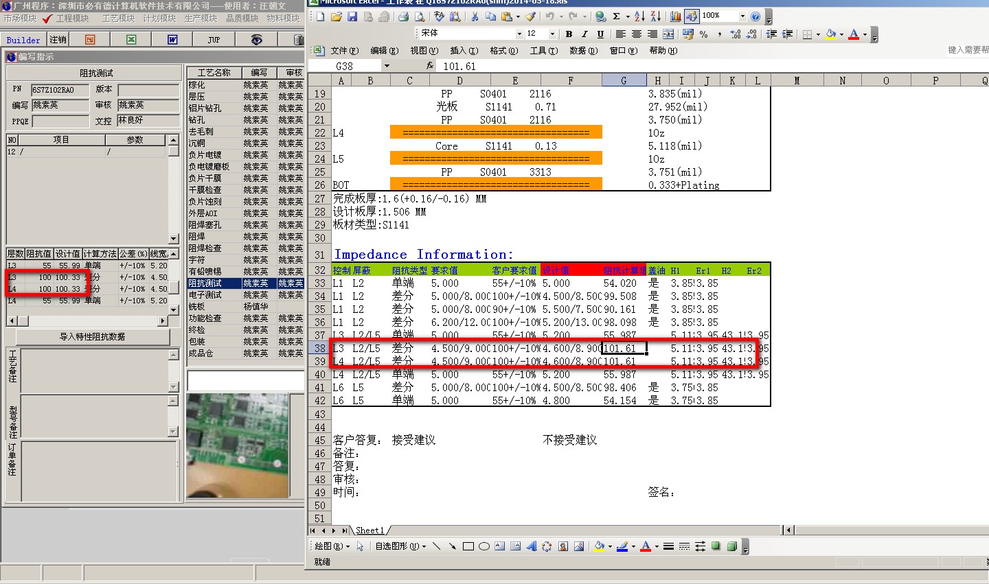This screenshot has width=989, height=584.
Task: Open the 绘图 drawing menu dropdown
Action: pos(332,546)
